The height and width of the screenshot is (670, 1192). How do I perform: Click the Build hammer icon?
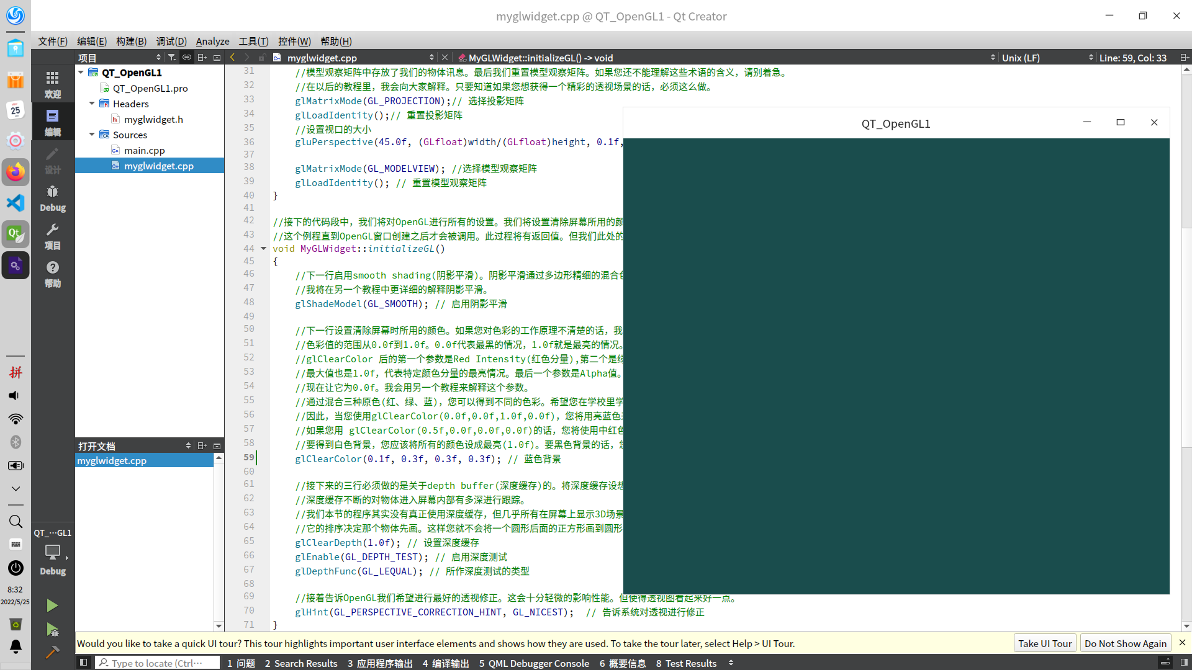click(x=52, y=652)
